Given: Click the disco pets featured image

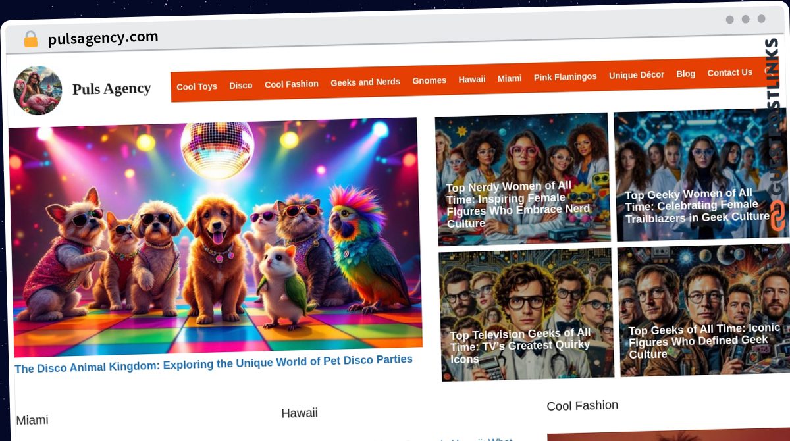Looking at the screenshot, I should tap(215, 237).
